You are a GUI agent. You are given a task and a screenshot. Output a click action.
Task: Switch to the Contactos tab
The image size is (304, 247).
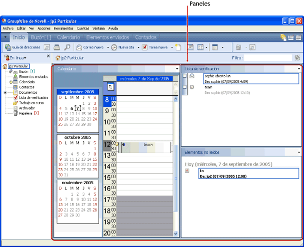(x=146, y=37)
